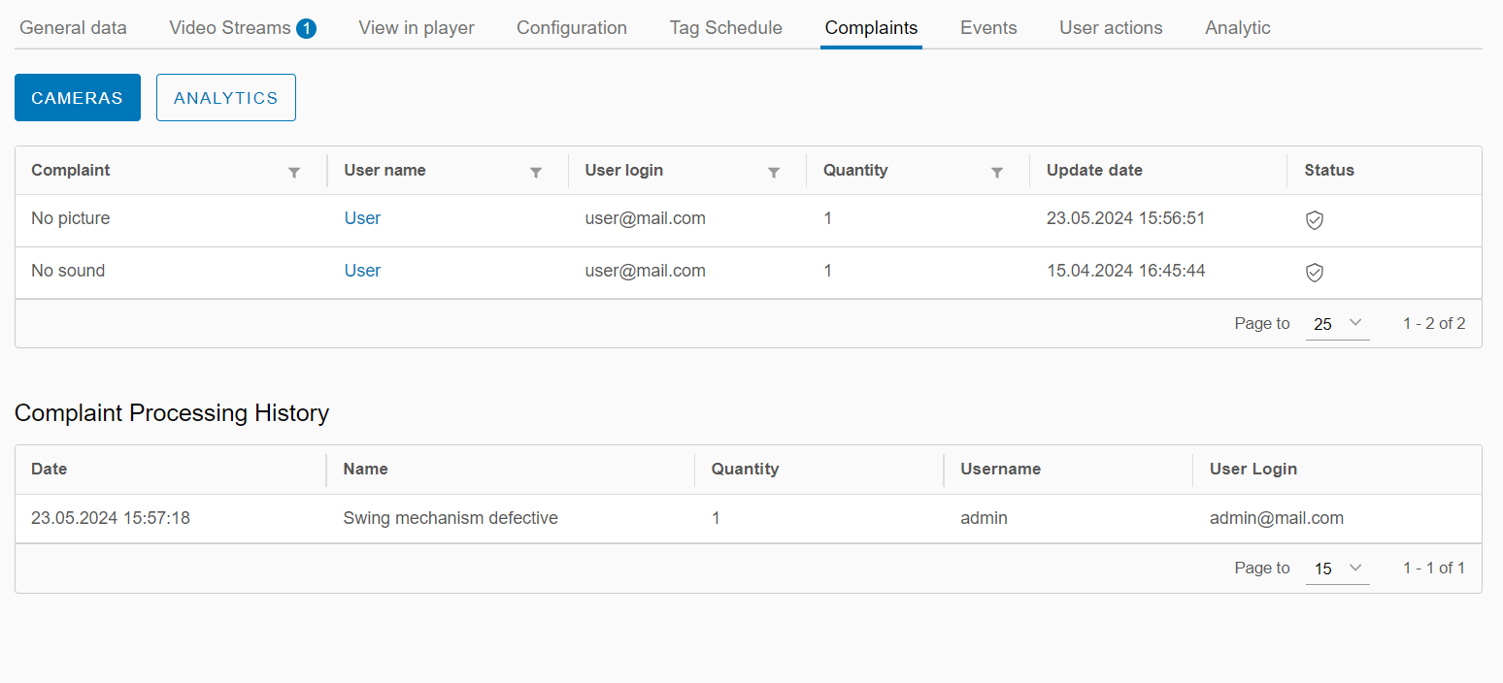
Task: Click filter icon in User name column
Action: point(535,172)
